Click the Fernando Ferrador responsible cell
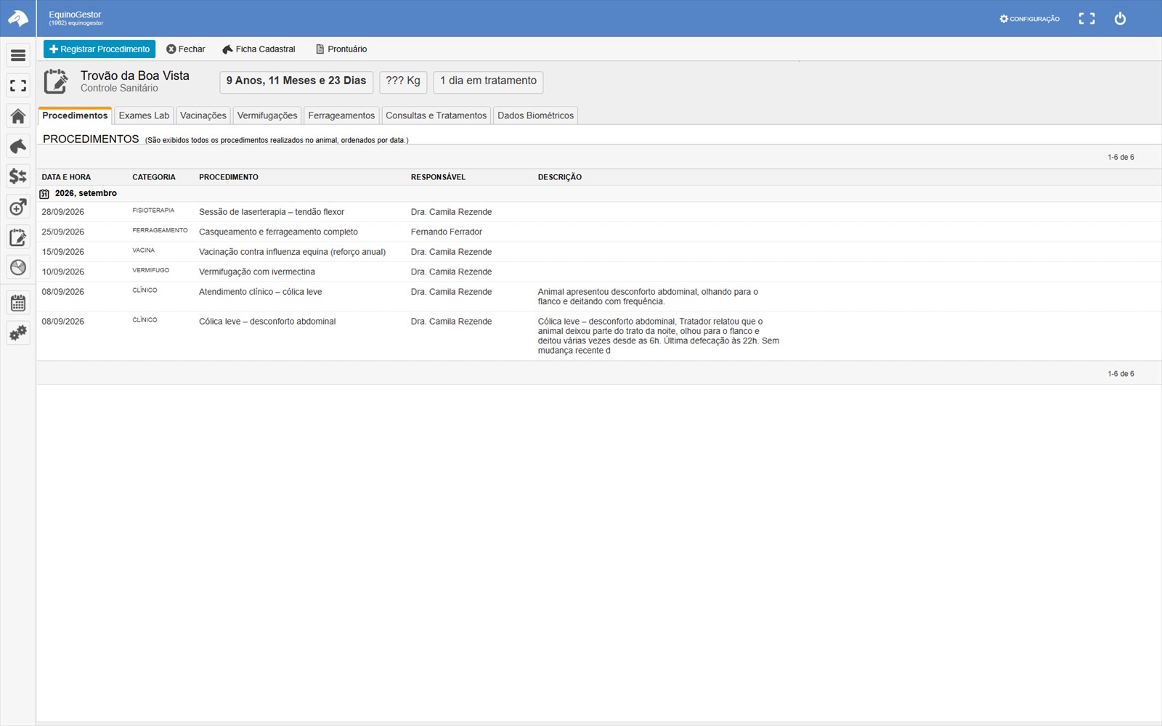 [447, 232]
